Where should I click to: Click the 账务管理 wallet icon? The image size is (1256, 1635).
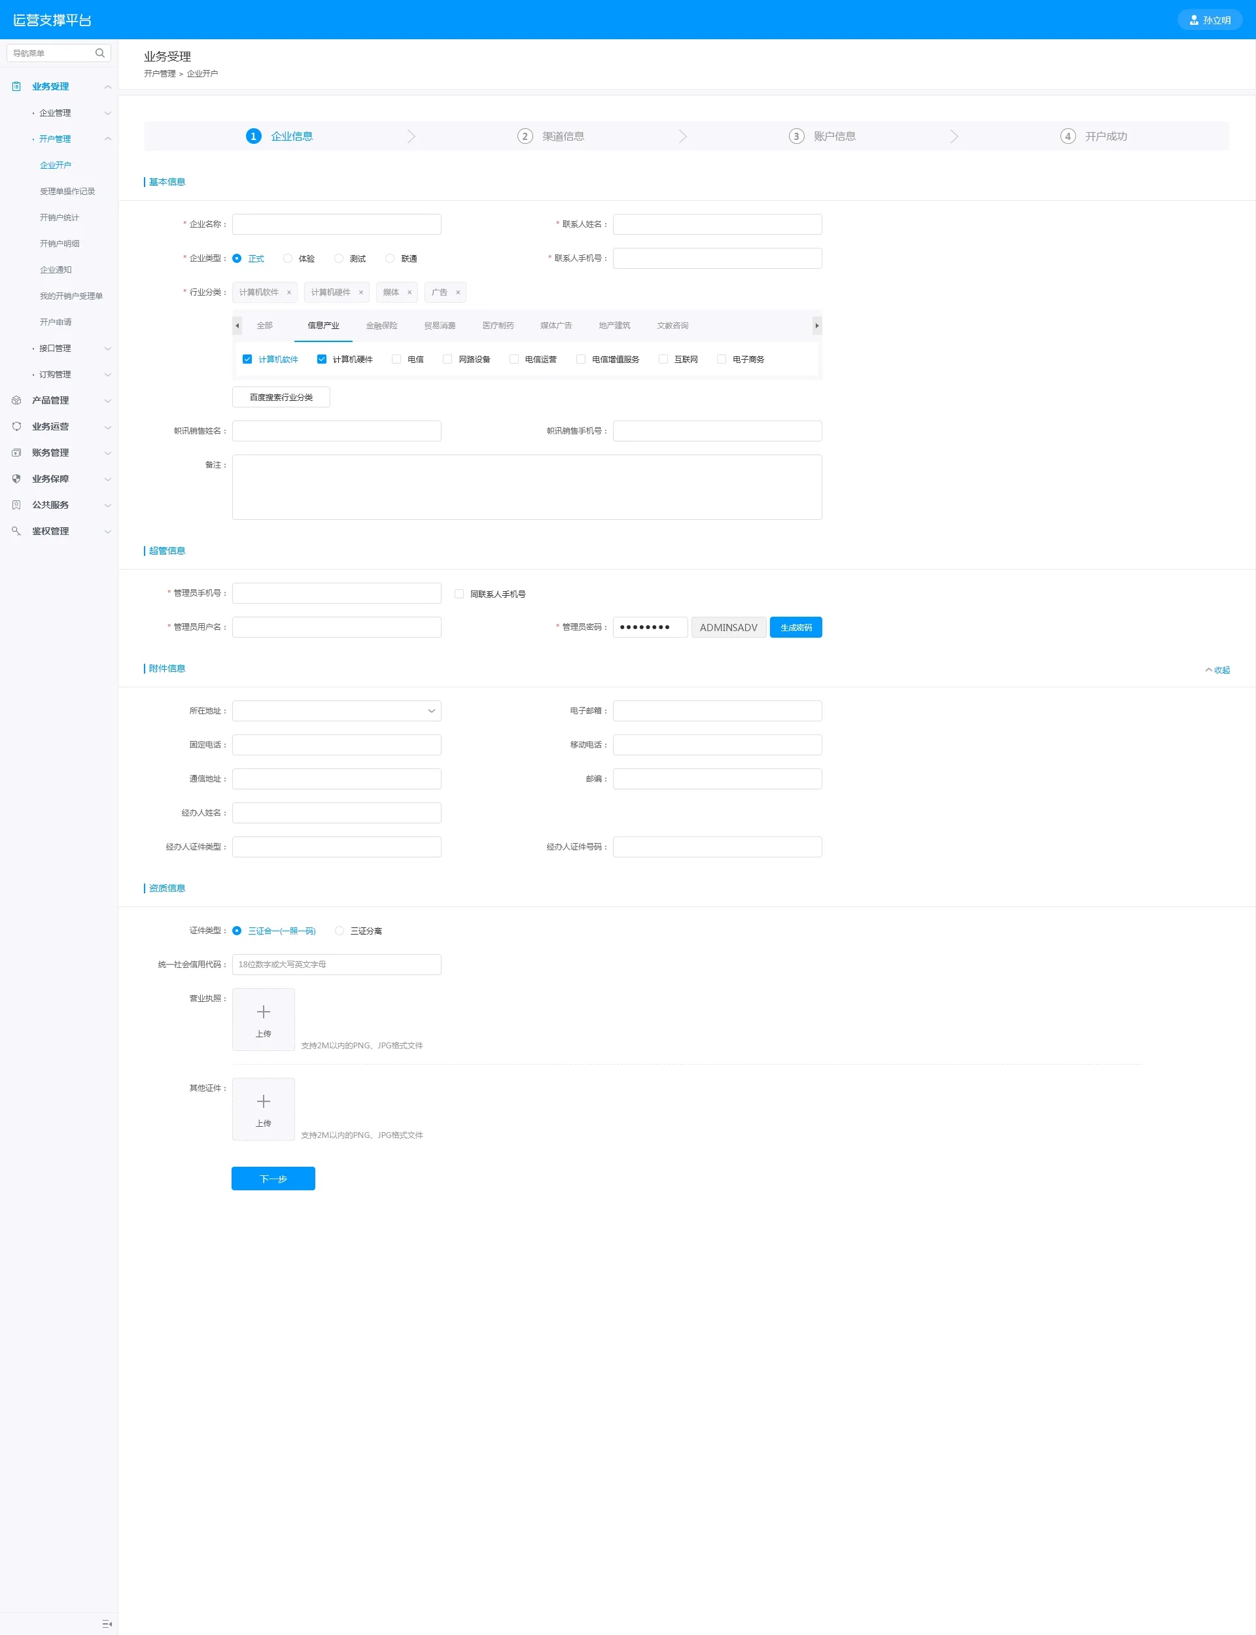(16, 453)
